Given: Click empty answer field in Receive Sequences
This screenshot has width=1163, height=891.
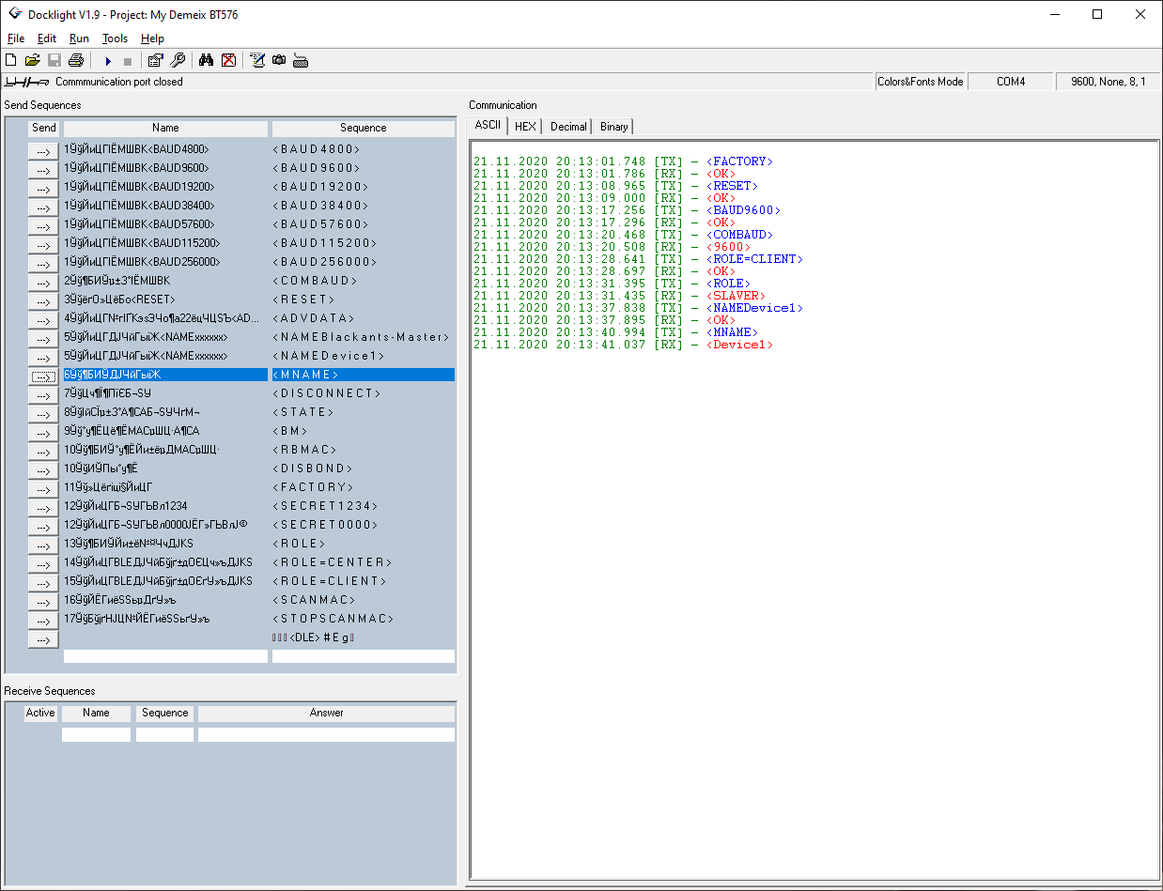Looking at the screenshot, I should click(x=326, y=734).
